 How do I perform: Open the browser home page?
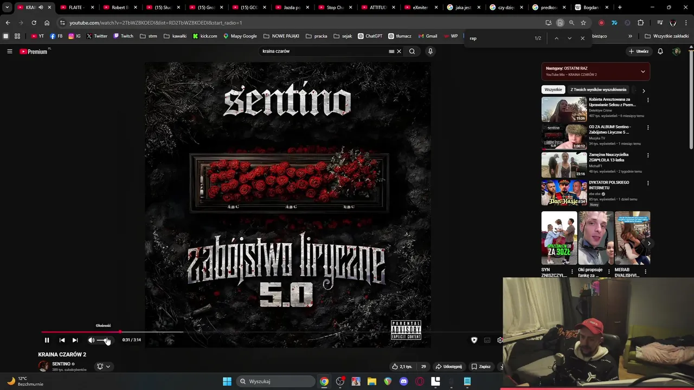(47, 23)
